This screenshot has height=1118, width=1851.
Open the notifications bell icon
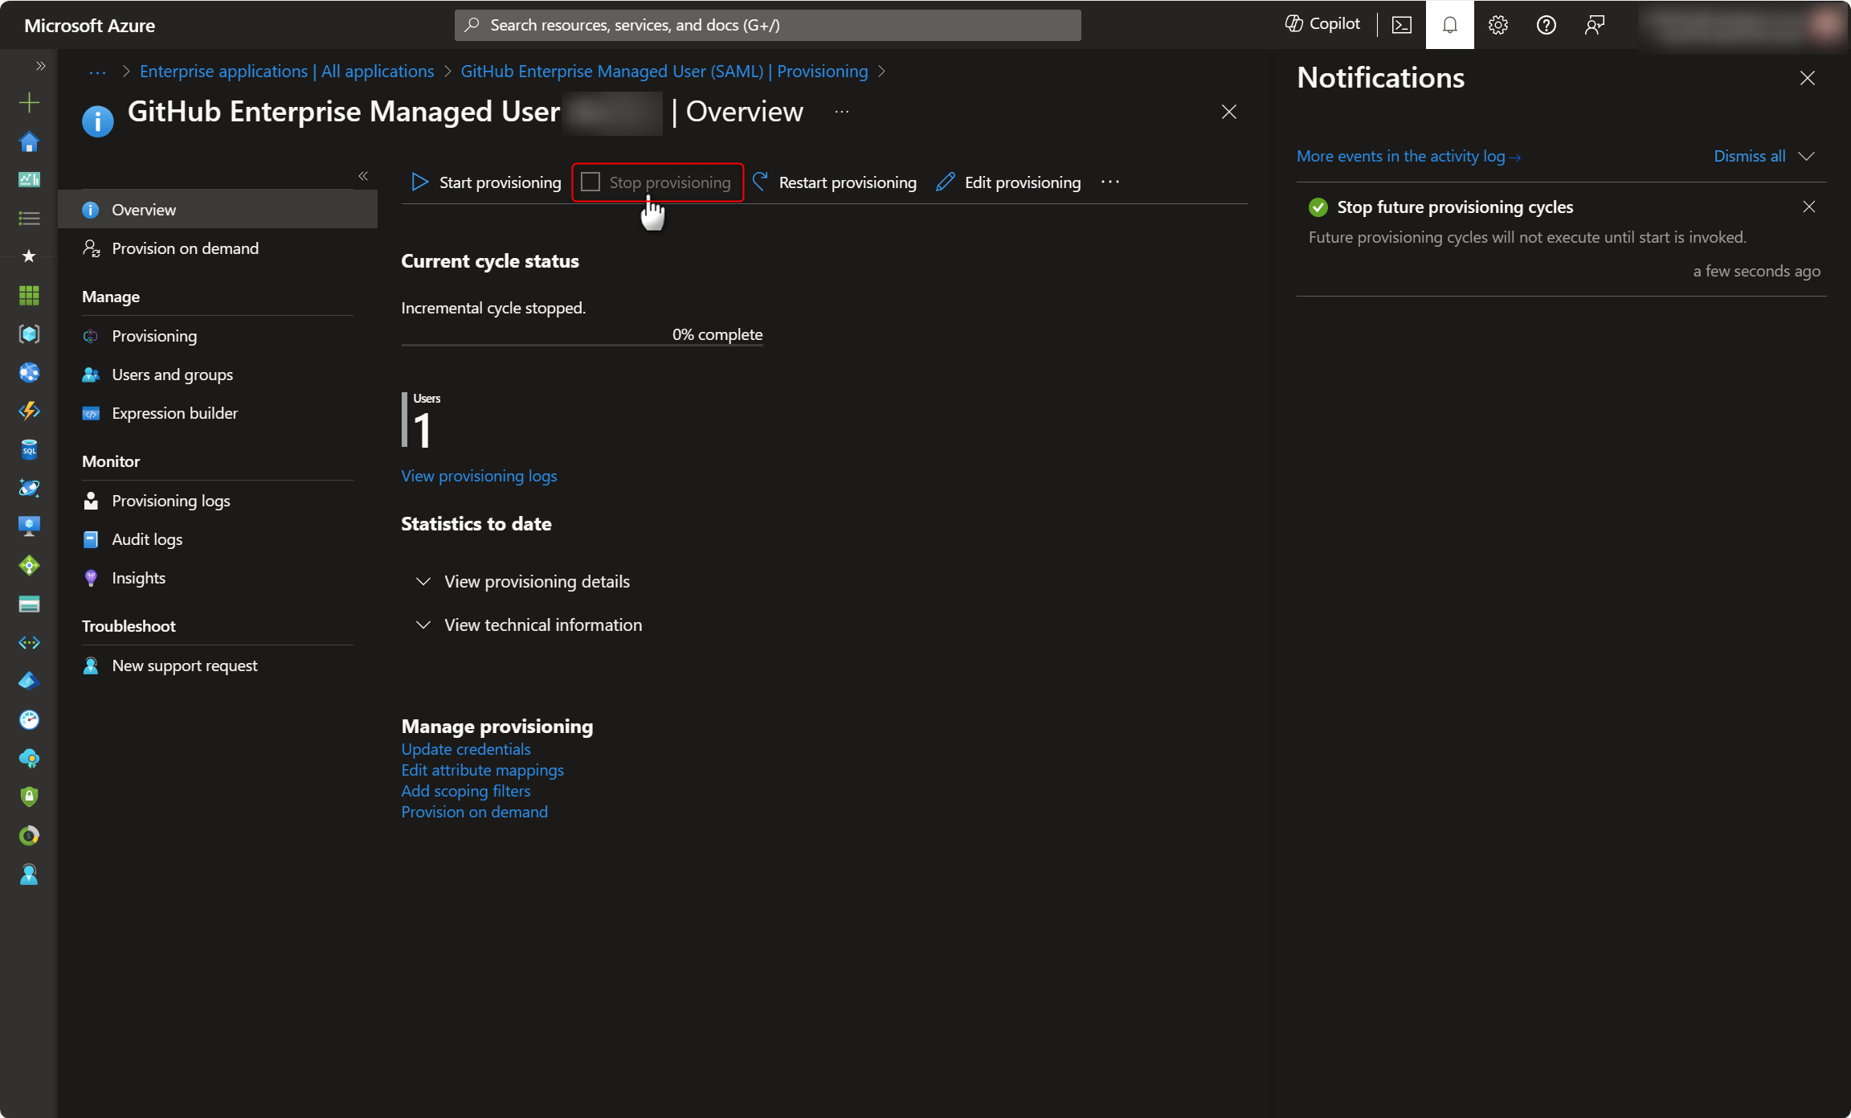click(1449, 25)
